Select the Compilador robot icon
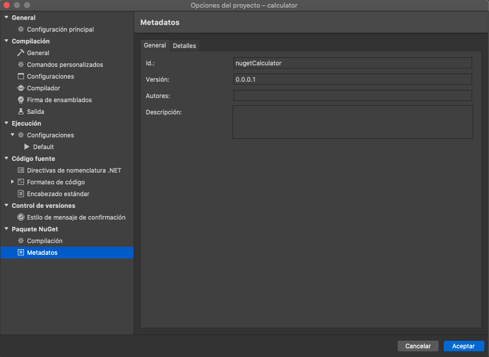Screen dimensions: 489x357 [21, 88]
